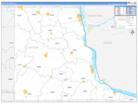Screen dimensions: 138x104
Task: Select the GRANT county label
Action: click(108, 43)
